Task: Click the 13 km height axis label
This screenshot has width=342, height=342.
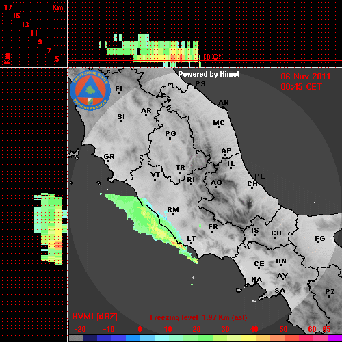Action: pyautogui.click(x=25, y=25)
